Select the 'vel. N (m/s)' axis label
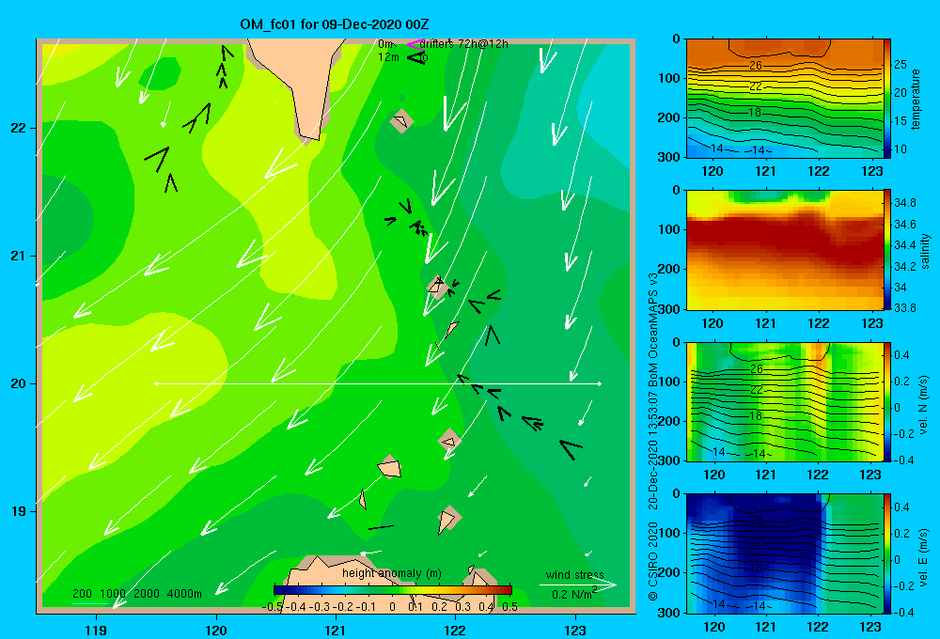 924,404
